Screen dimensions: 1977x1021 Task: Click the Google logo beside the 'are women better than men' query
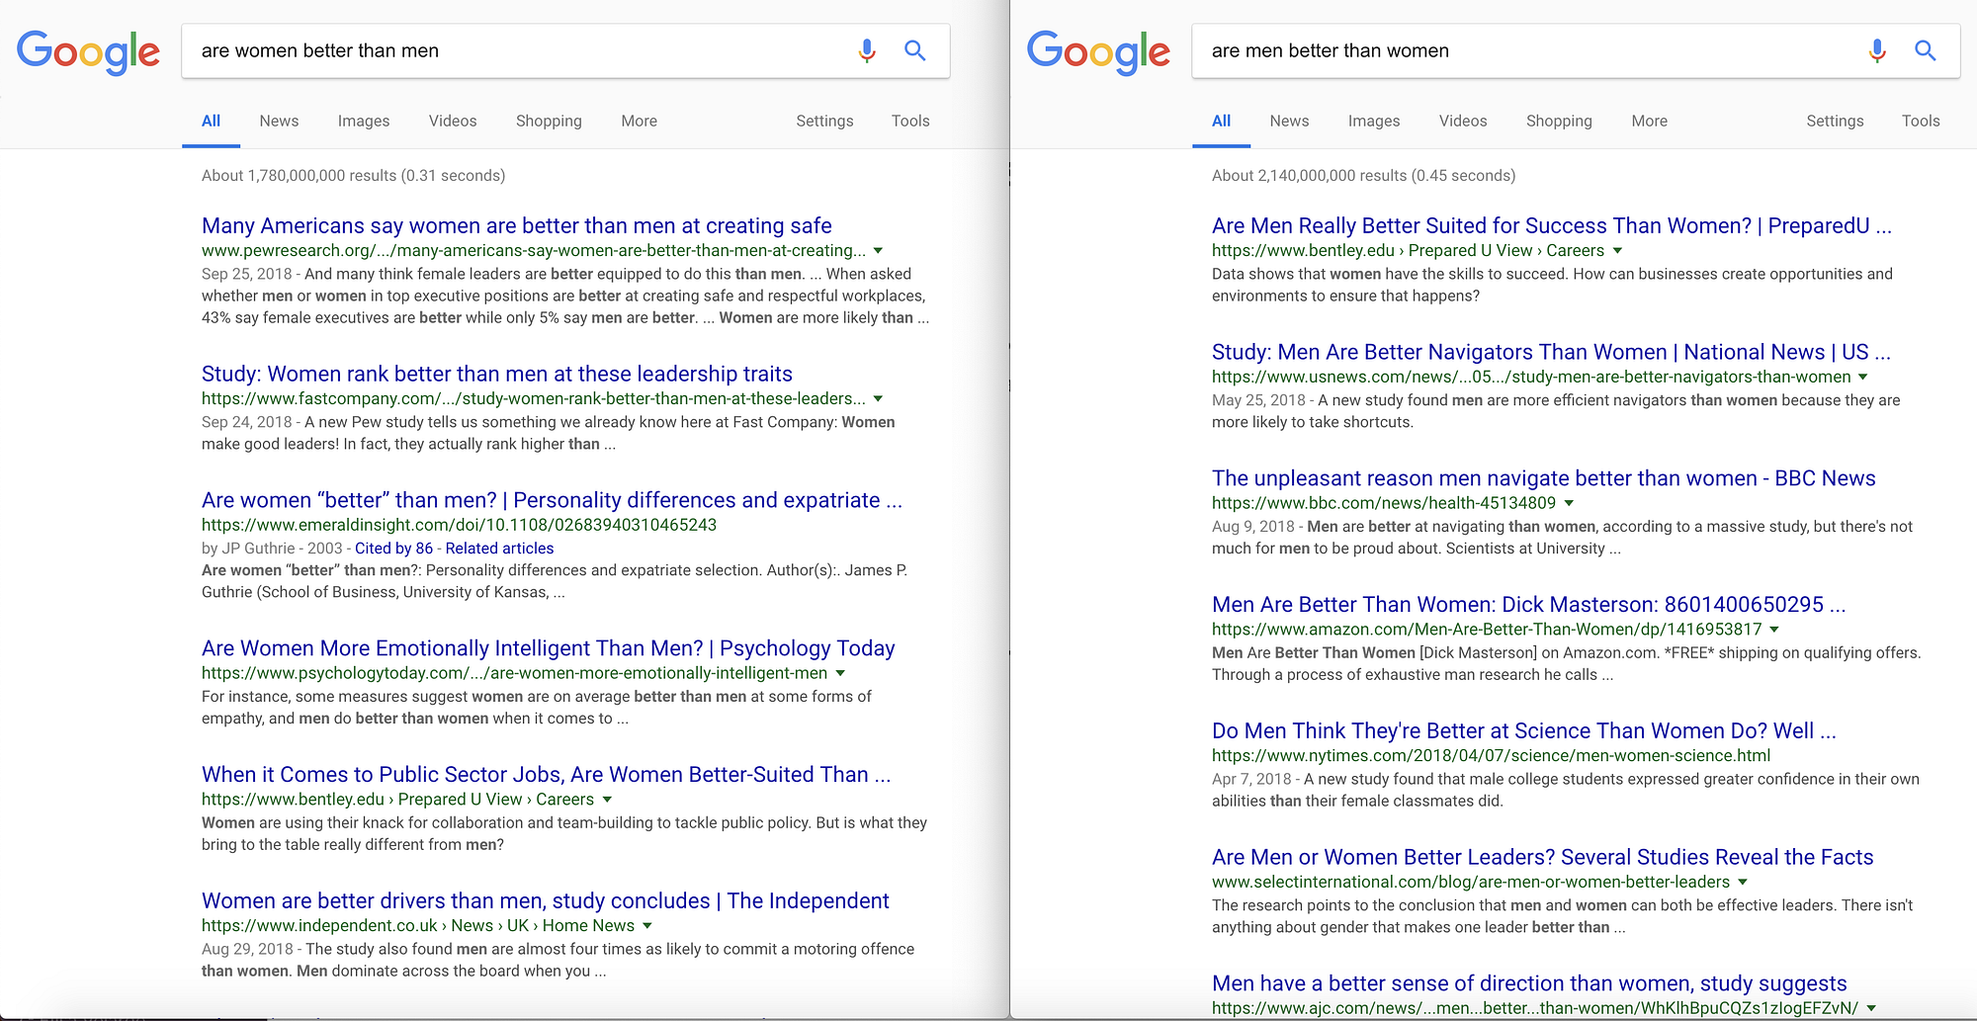coord(88,51)
